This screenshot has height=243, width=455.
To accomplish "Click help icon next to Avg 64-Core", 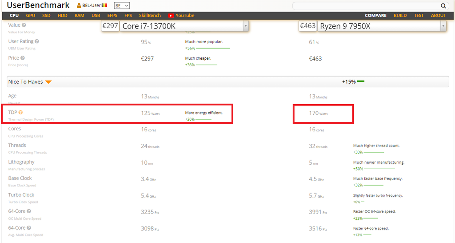I will pyautogui.click(x=29, y=227).
